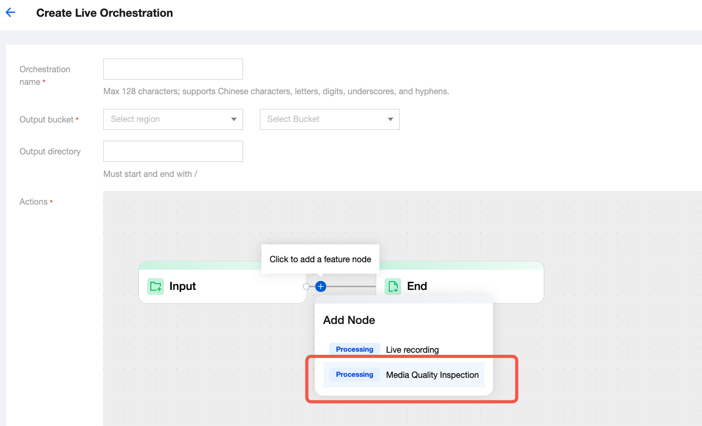Select the Input node label
Viewport: 702px width, 426px height.
[182, 286]
